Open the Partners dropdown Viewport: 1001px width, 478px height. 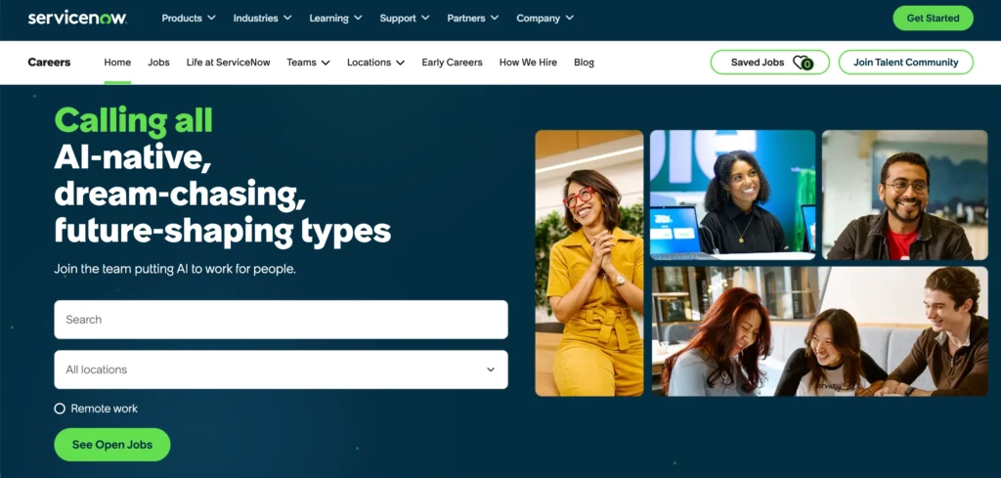click(x=473, y=18)
